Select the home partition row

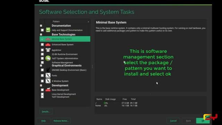117,106
